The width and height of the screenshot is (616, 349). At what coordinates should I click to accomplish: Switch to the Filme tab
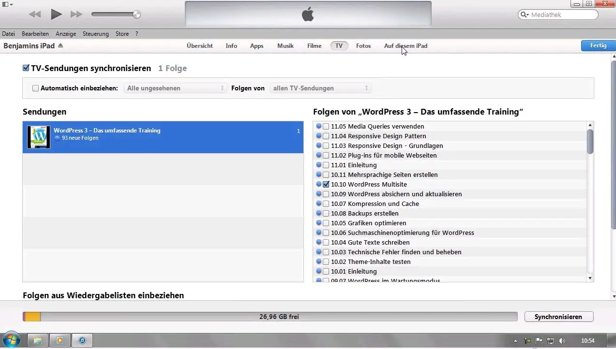pos(314,46)
